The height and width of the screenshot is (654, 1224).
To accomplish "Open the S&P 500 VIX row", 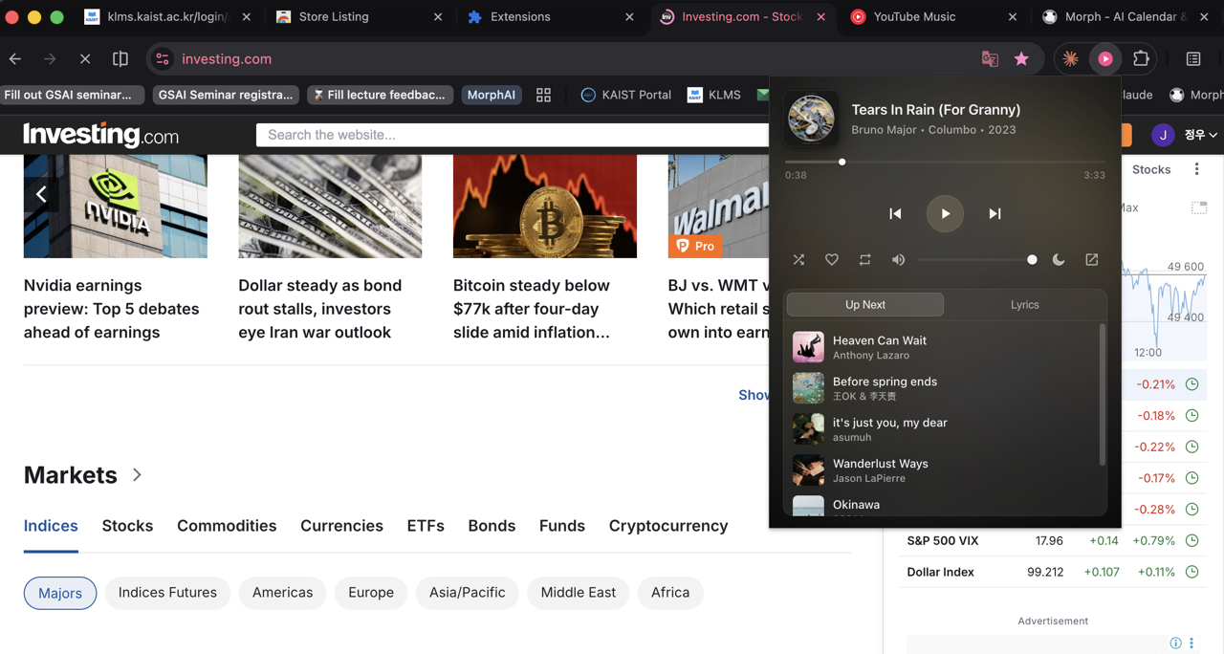I will 1053,540.
